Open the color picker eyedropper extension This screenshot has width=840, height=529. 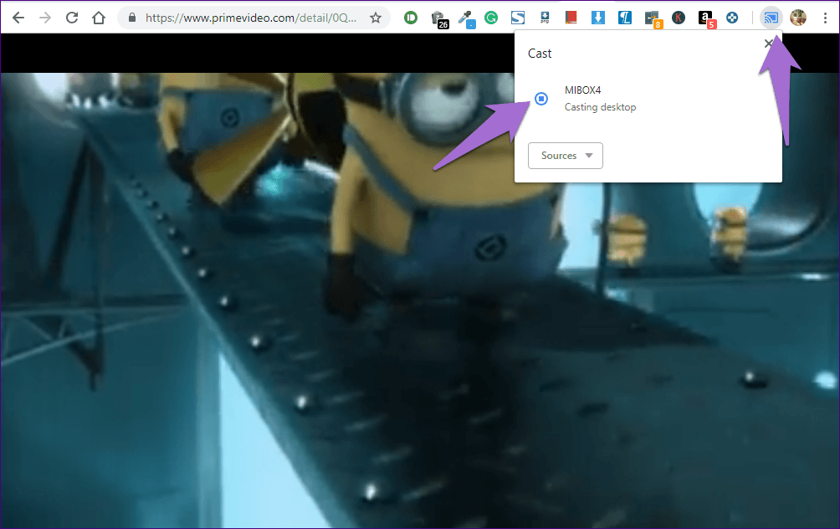(464, 18)
